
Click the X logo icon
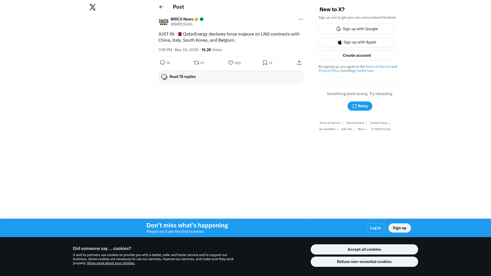click(93, 7)
